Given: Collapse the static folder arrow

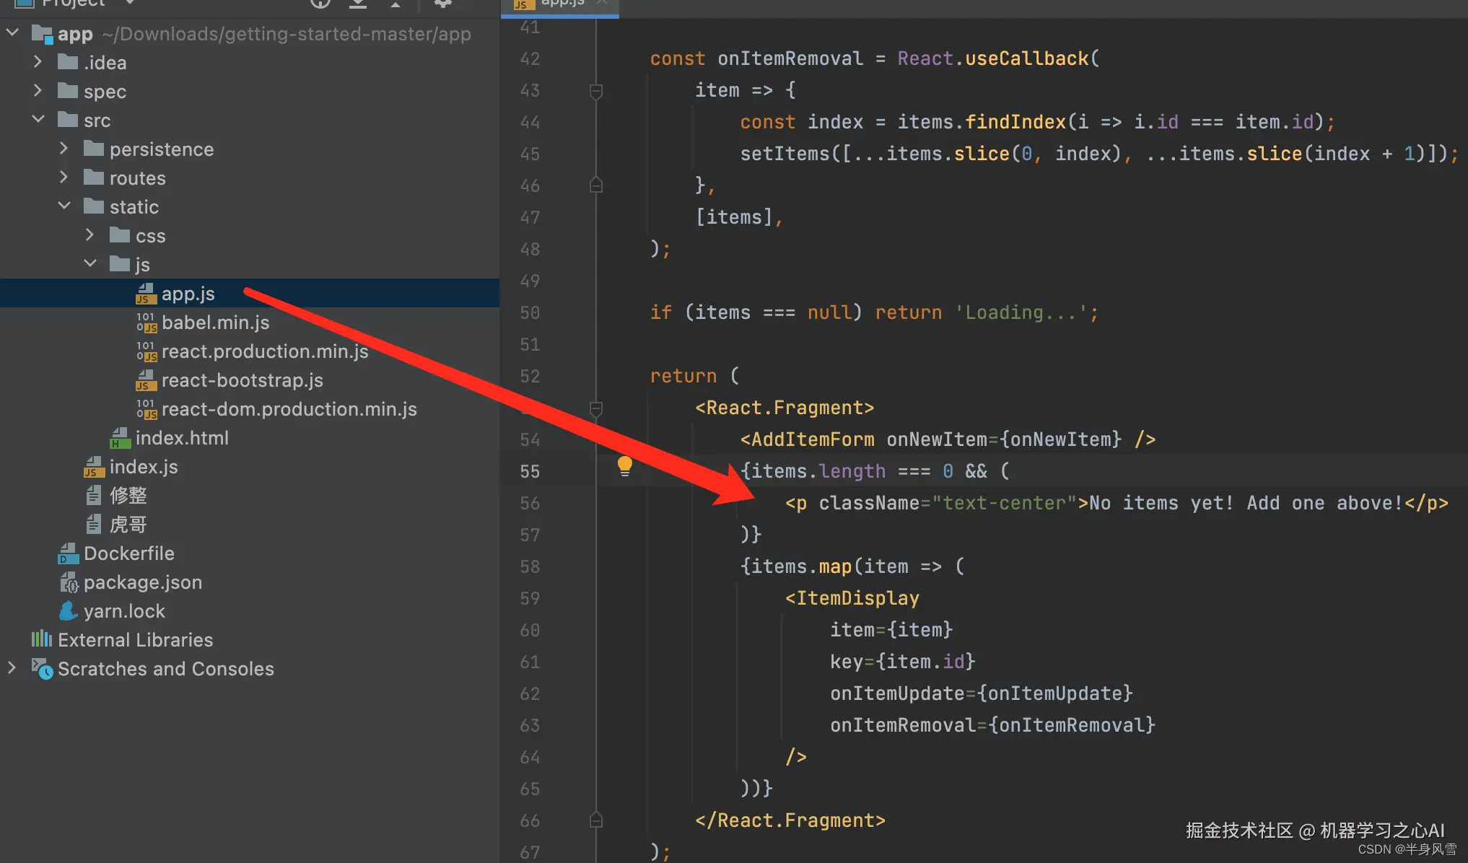Looking at the screenshot, I should tap(64, 206).
